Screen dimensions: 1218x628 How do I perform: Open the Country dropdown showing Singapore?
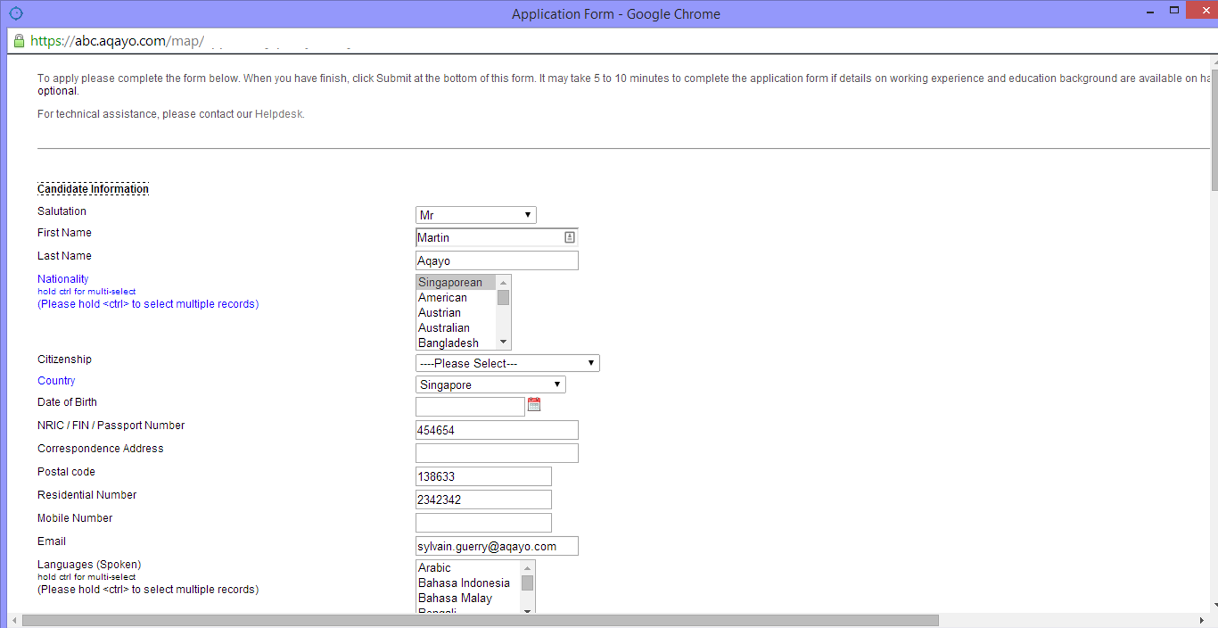click(x=490, y=385)
